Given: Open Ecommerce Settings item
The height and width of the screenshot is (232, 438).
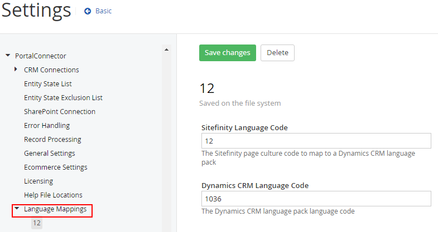Looking at the screenshot, I should click(56, 167).
